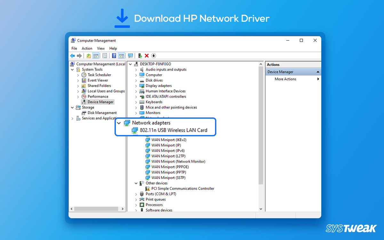Open Help using the toolbar question mark icon

coord(114,55)
